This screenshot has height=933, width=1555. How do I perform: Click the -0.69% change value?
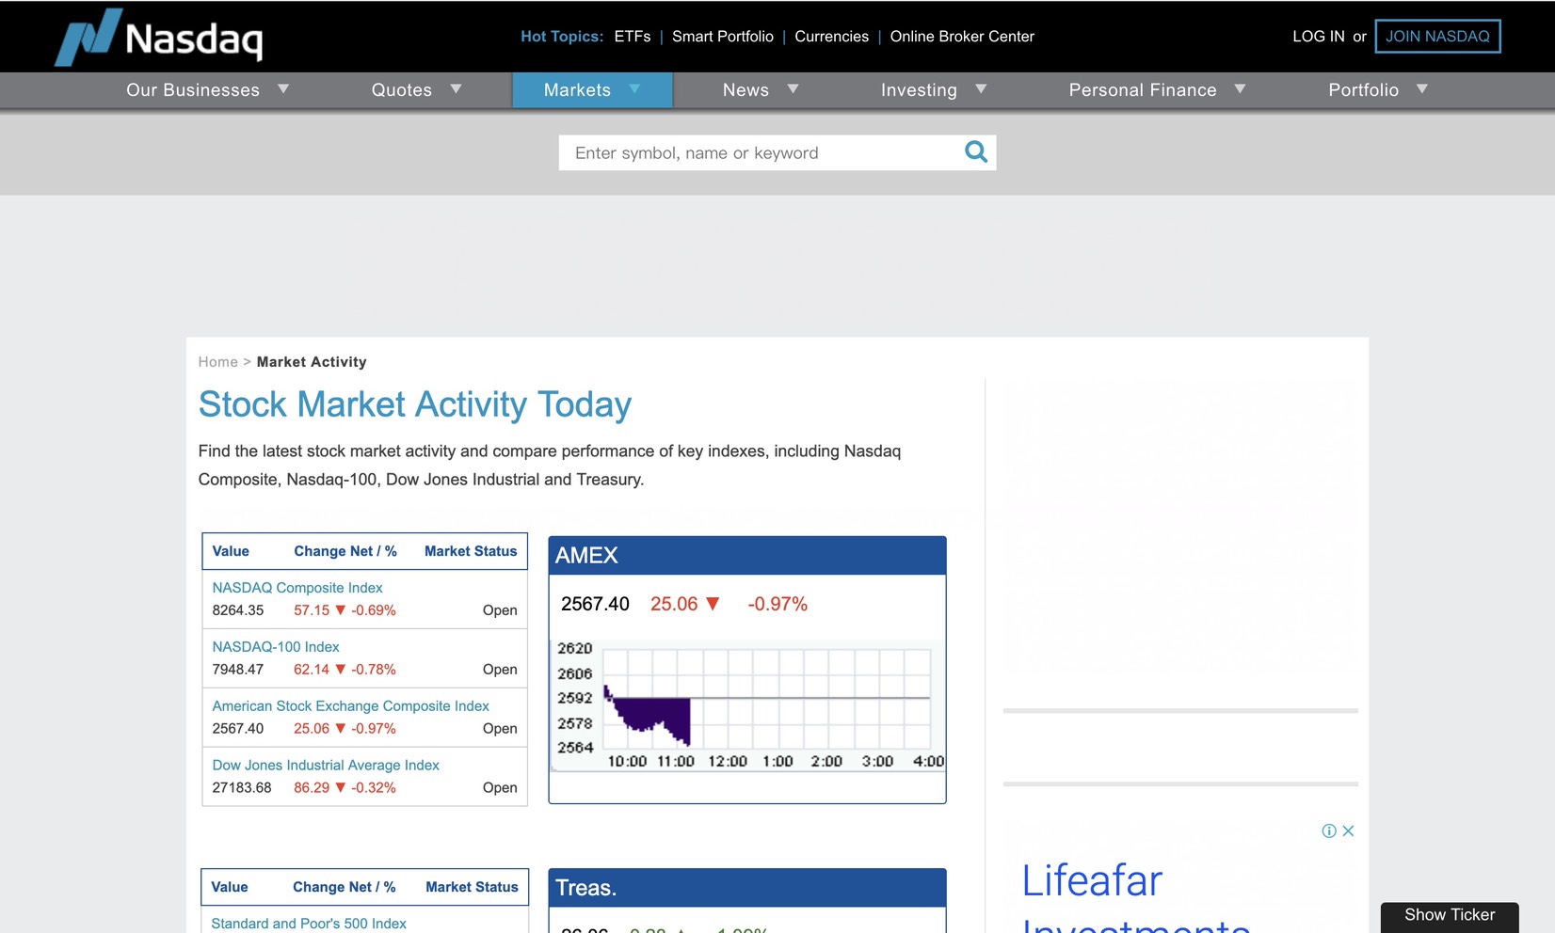click(x=374, y=610)
